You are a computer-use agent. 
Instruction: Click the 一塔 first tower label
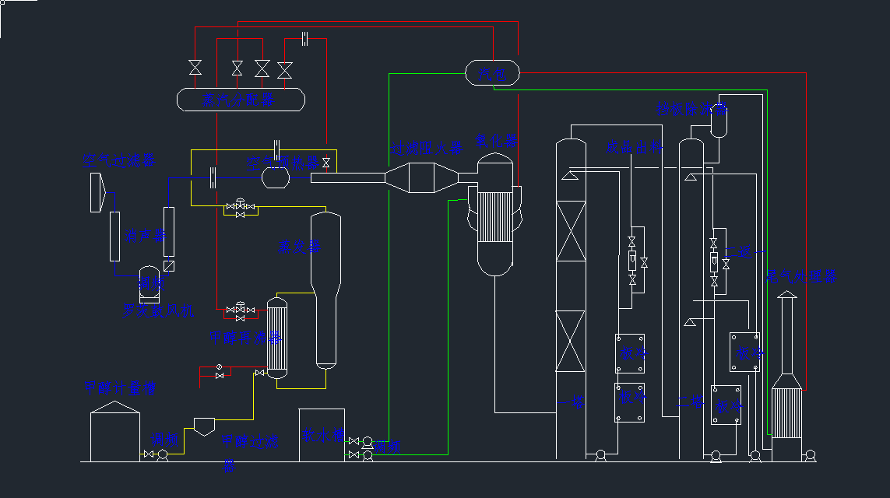click(x=574, y=402)
